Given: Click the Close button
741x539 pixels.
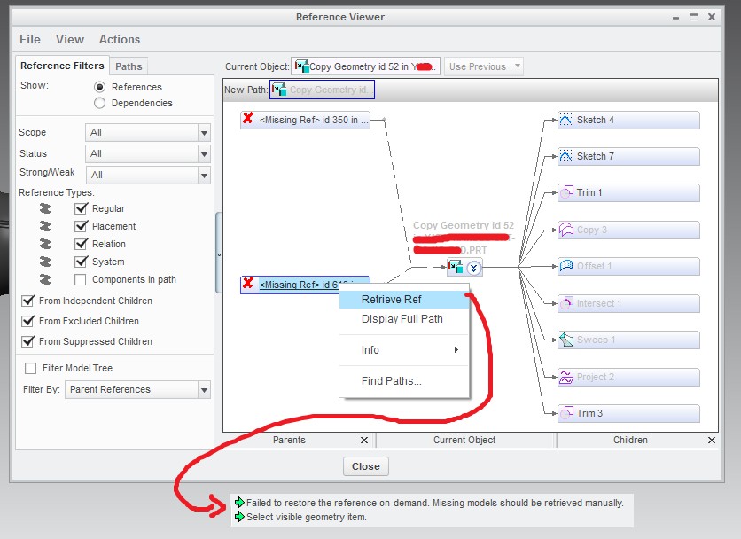Looking at the screenshot, I should pyautogui.click(x=366, y=466).
